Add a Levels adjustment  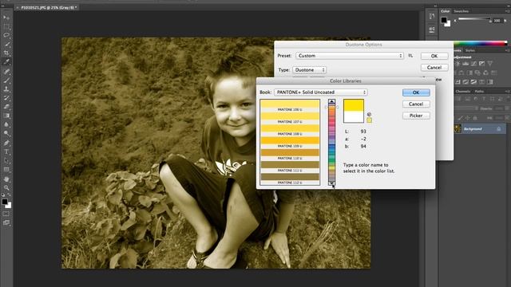[x=465, y=64]
